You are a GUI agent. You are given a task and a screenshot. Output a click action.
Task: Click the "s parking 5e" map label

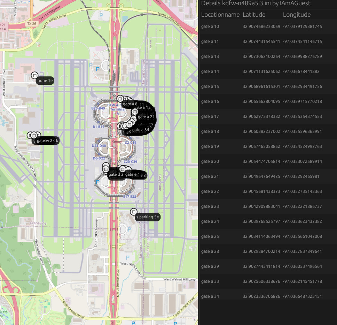click(148, 217)
